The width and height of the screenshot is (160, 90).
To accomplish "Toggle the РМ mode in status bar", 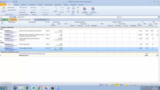I will tap(122, 85).
